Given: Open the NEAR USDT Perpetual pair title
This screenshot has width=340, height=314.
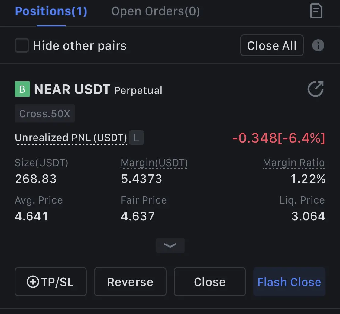Looking at the screenshot, I should coord(98,89).
